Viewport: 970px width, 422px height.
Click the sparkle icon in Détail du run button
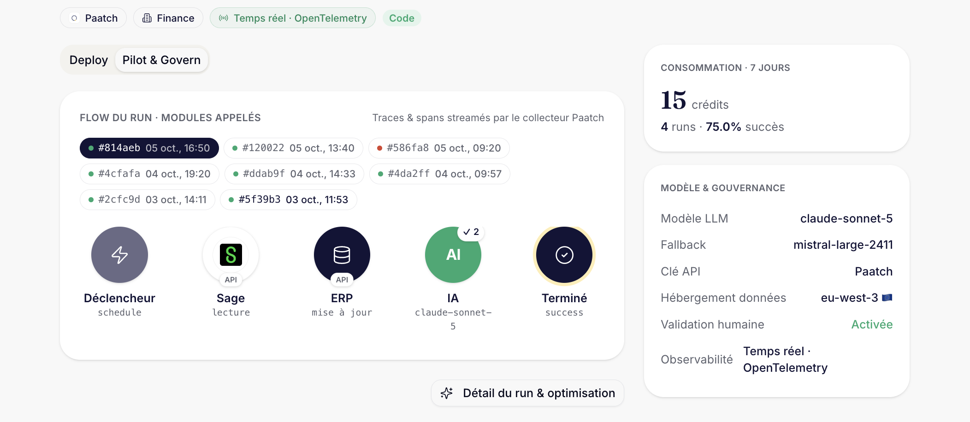pos(447,393)
